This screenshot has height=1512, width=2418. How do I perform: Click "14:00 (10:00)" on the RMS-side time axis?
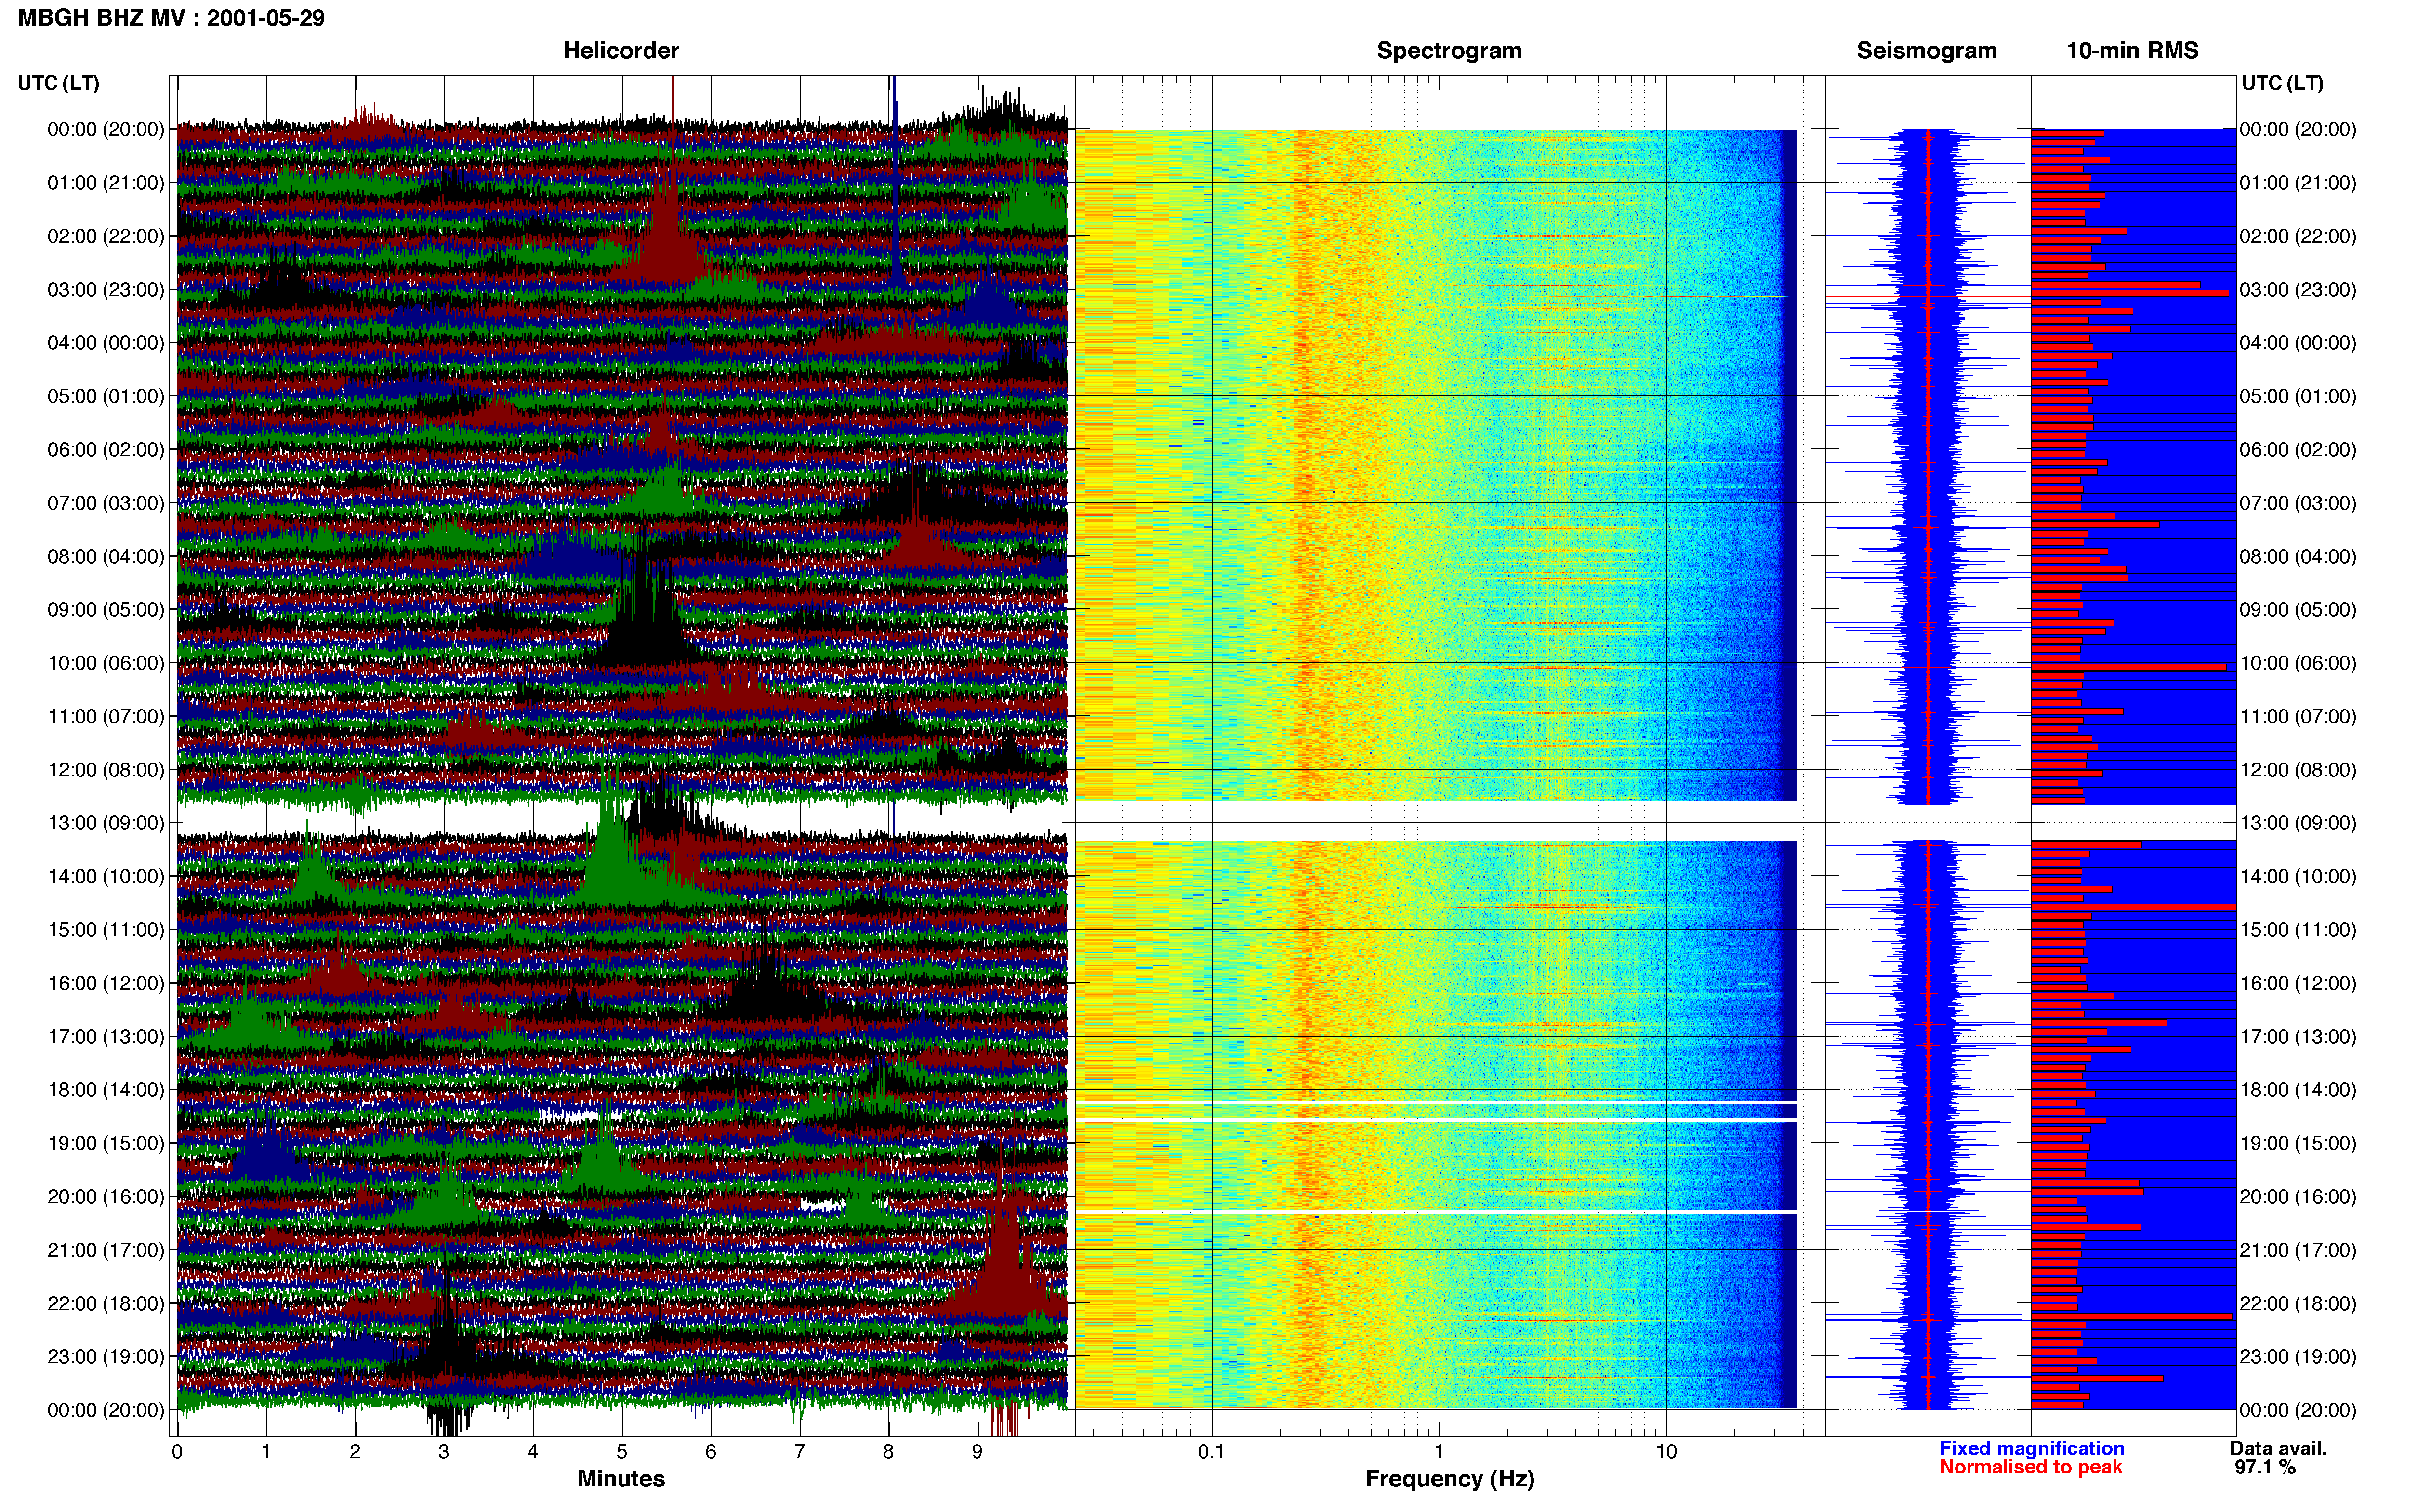pyautogui.click(x=2298, y=877)
